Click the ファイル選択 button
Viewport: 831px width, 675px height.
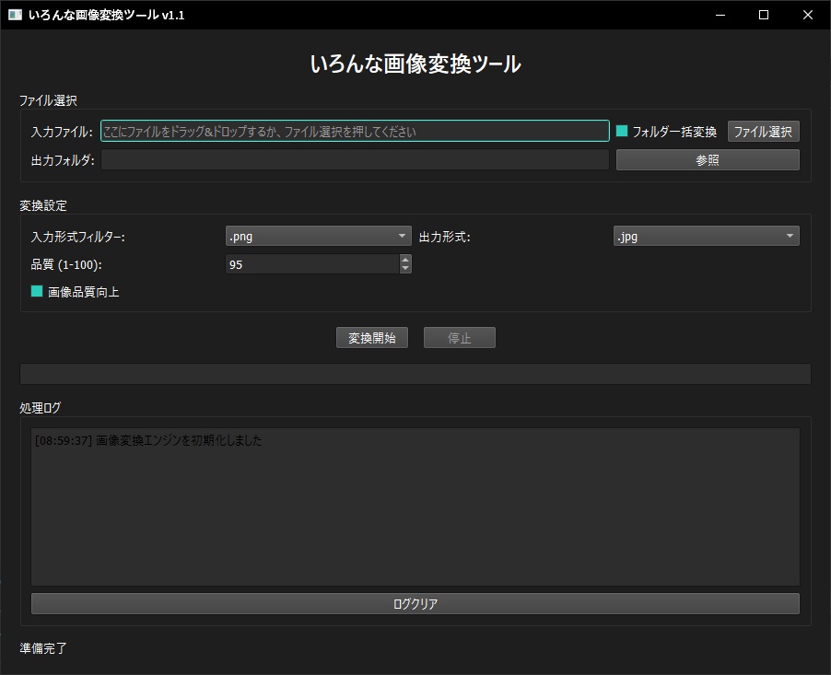click(x=762, y=131)
